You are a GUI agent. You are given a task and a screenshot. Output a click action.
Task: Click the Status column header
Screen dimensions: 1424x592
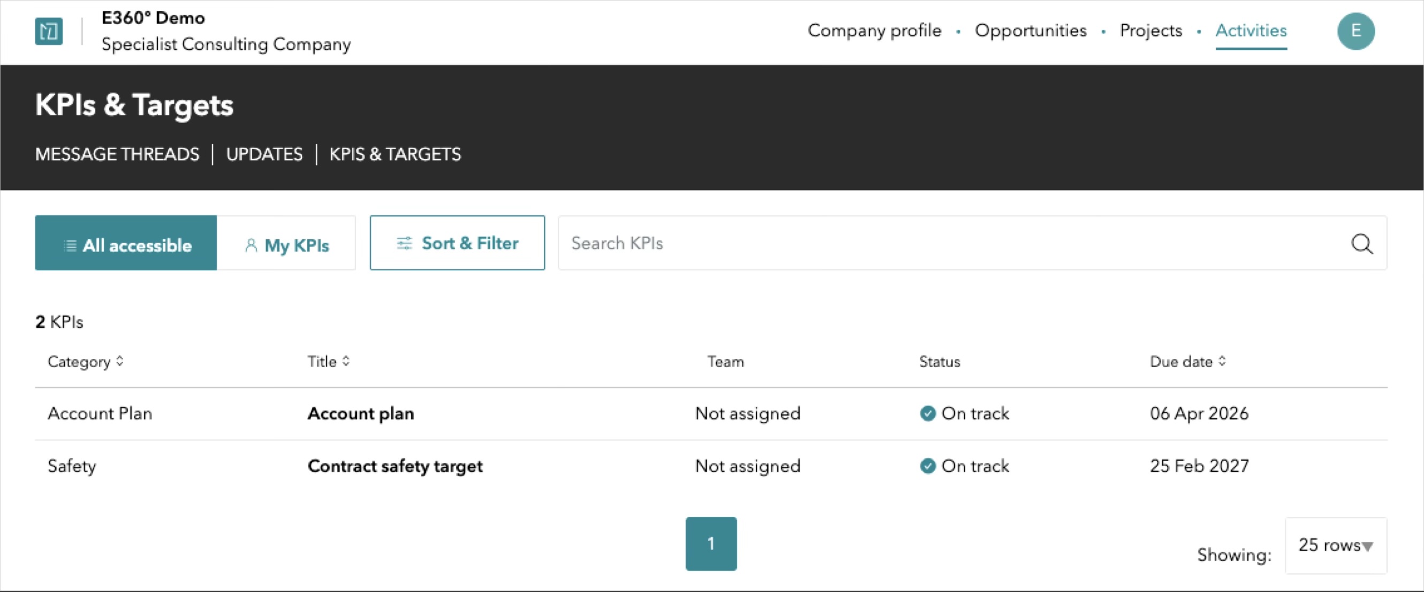tap(939, 361)
